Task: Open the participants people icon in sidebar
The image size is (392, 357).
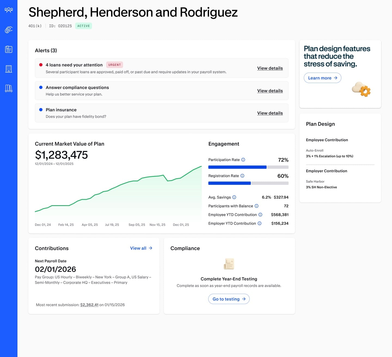Action: 9,10
